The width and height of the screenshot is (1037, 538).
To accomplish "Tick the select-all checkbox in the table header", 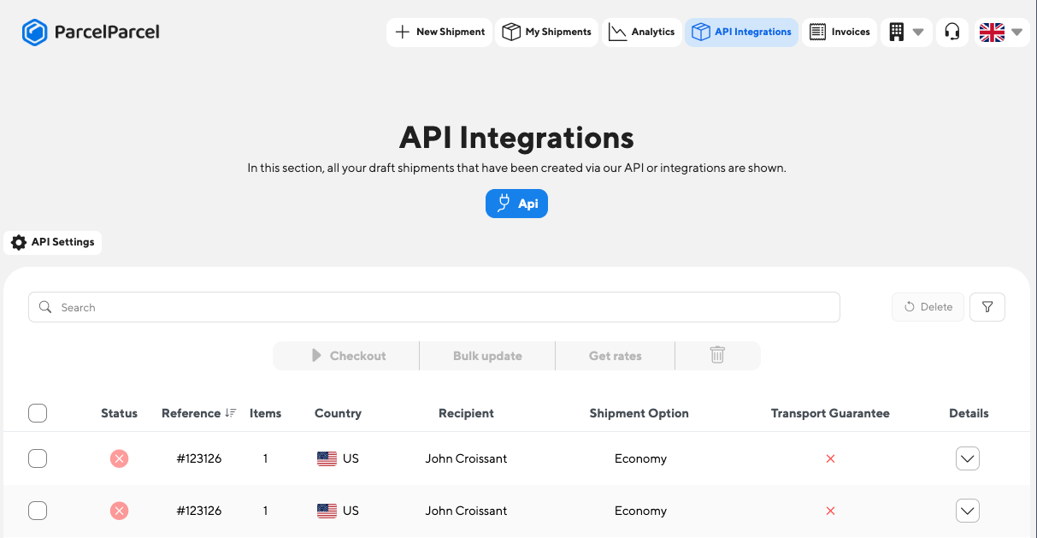I will [x=38, y=413].
